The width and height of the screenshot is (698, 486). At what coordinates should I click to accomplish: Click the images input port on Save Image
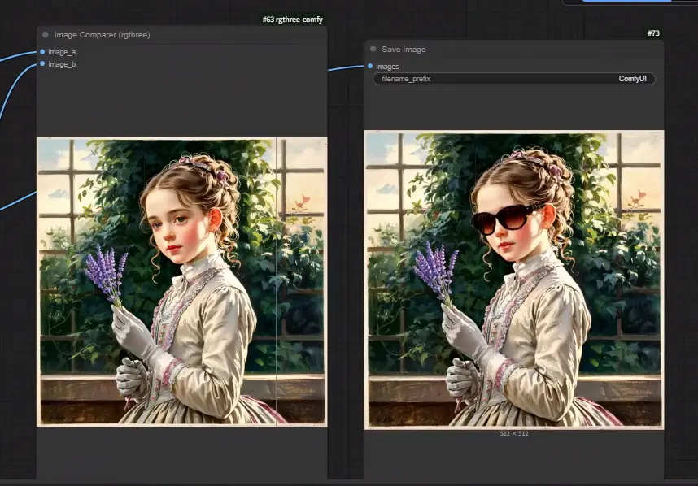pyautogui.click(x=370, y=66)
